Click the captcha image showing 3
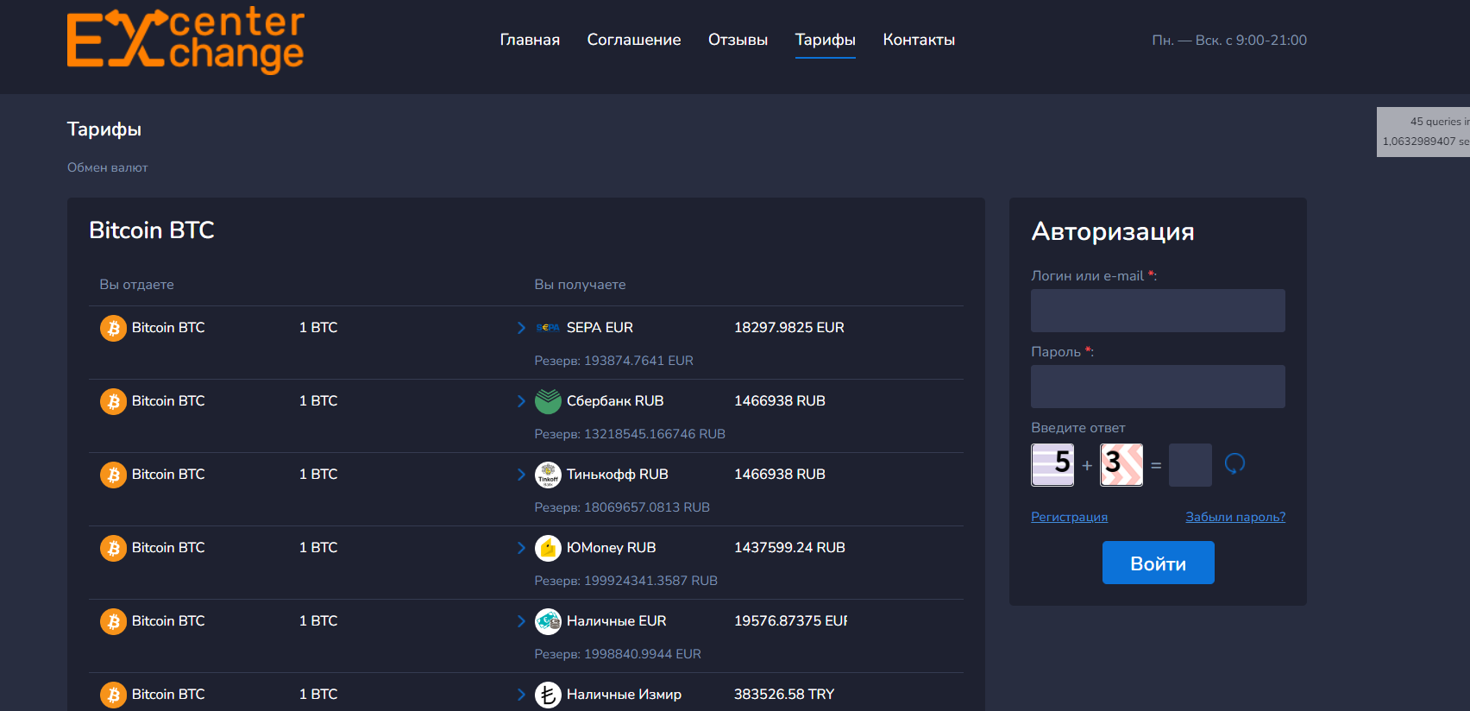1470x711 pixels. [1121, 465]
